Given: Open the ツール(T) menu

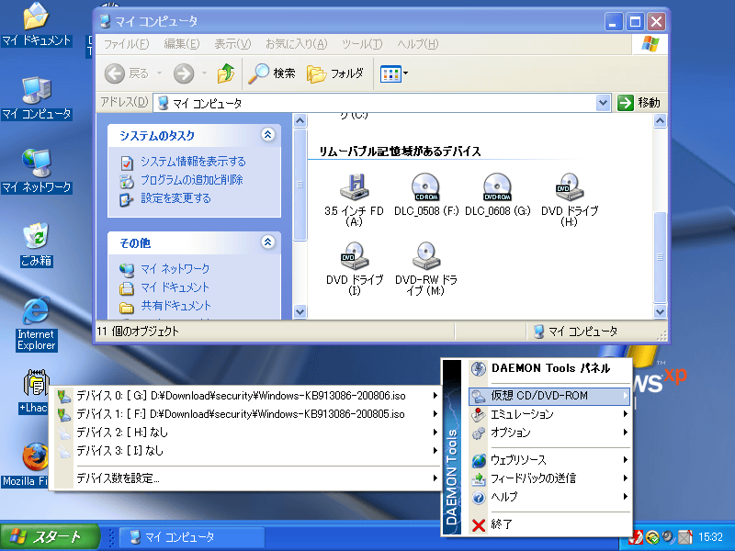Looking at the screenshot, I should click(x=362, y=44).
